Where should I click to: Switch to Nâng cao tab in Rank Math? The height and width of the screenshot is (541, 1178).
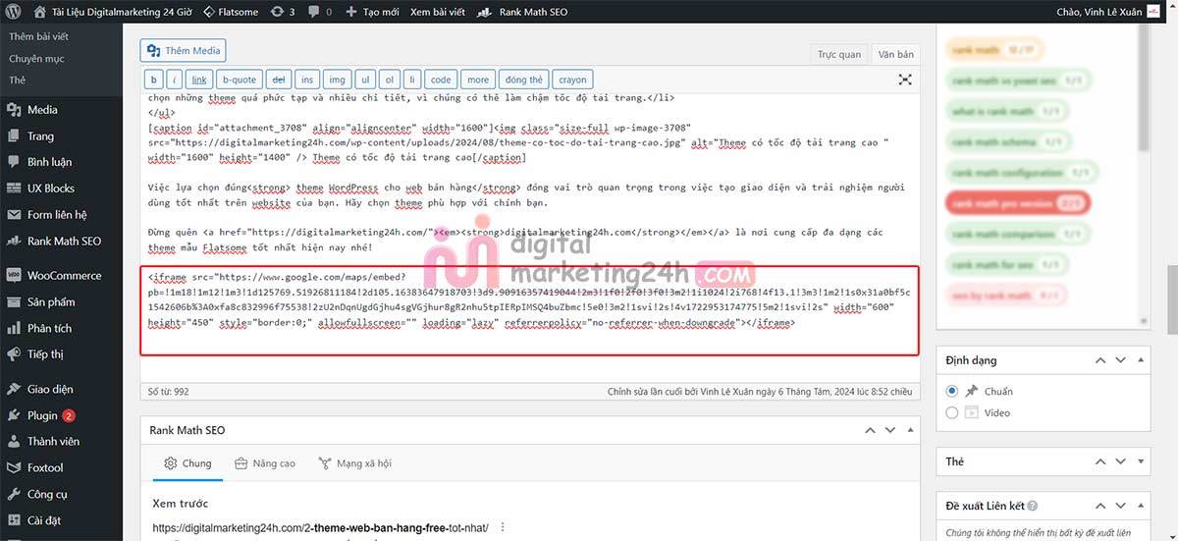265,463
